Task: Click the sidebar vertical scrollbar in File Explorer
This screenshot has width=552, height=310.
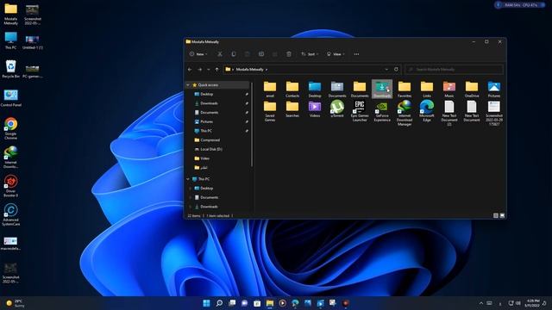Action: pyautogui.click(x=252, y=124)
